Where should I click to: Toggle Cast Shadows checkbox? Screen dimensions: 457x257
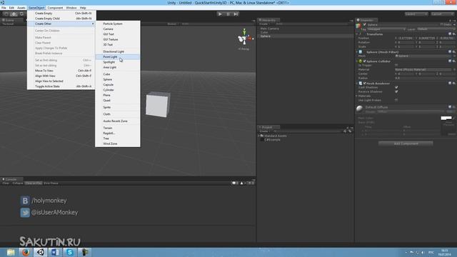396,87
